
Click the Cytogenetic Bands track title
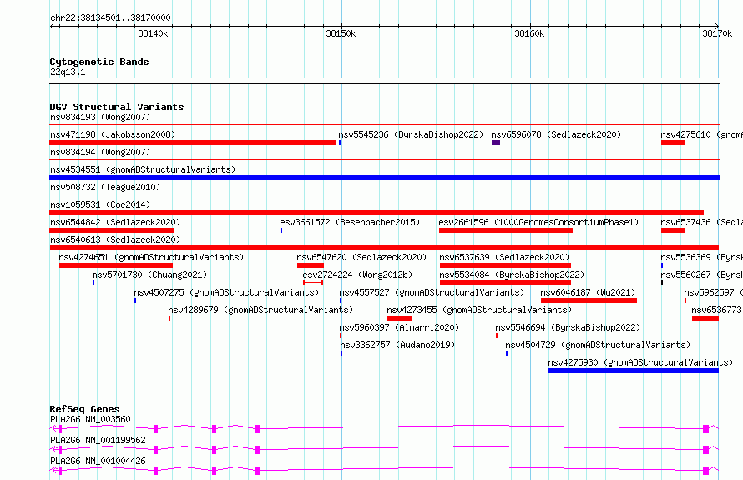[99, 62]
